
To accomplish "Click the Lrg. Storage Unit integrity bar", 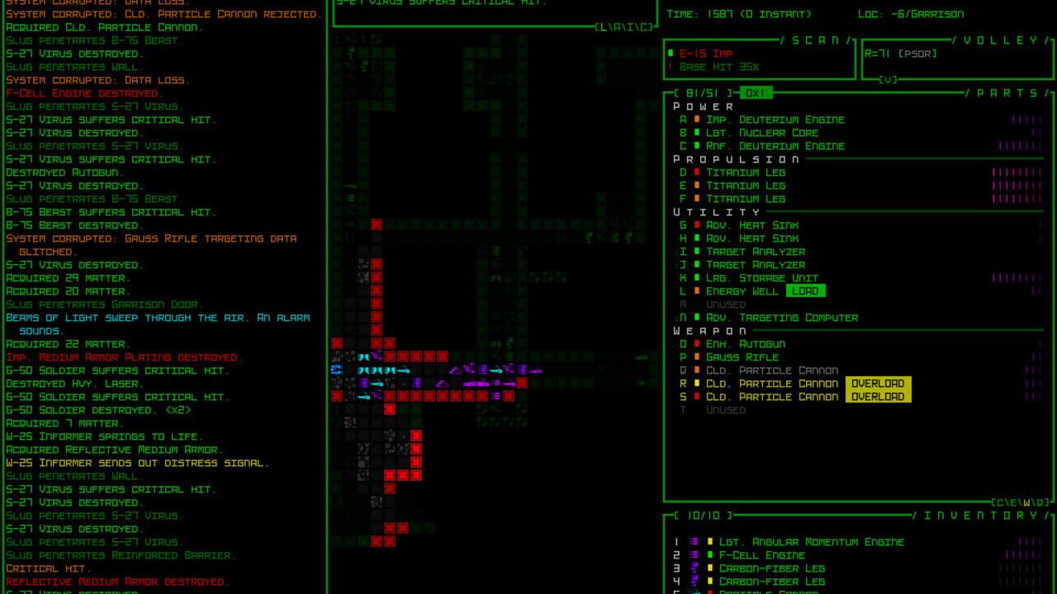I will [1017, 278].
